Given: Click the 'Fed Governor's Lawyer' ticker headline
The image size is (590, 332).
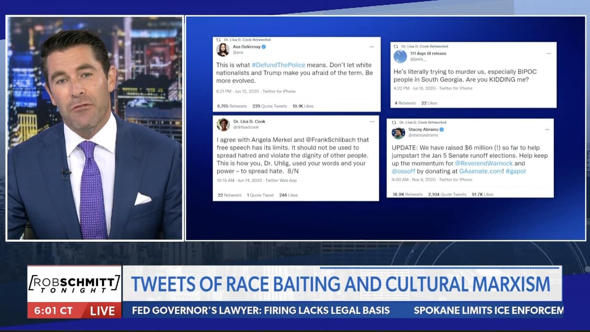Looking at the screenshot, I should click(261, 311).
